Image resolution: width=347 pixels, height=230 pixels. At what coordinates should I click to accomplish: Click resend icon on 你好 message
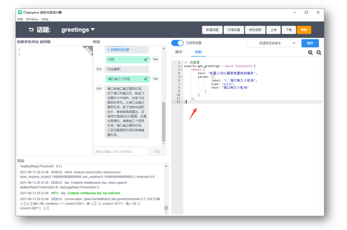(145, 59)
